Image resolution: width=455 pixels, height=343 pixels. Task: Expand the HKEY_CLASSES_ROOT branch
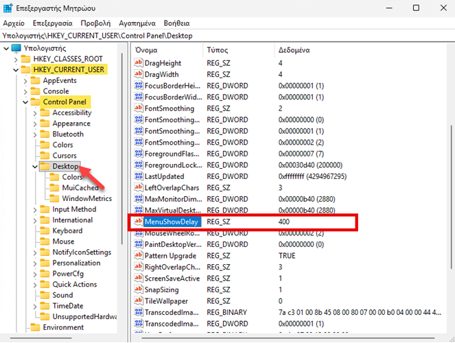tap(15, 59)
